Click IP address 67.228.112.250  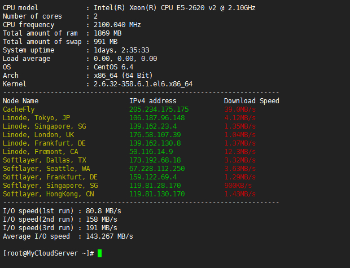[157, 169]
